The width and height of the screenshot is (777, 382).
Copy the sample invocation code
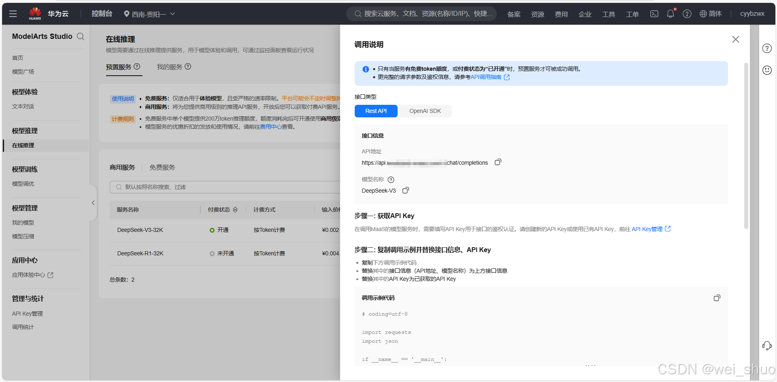[717, 298]
